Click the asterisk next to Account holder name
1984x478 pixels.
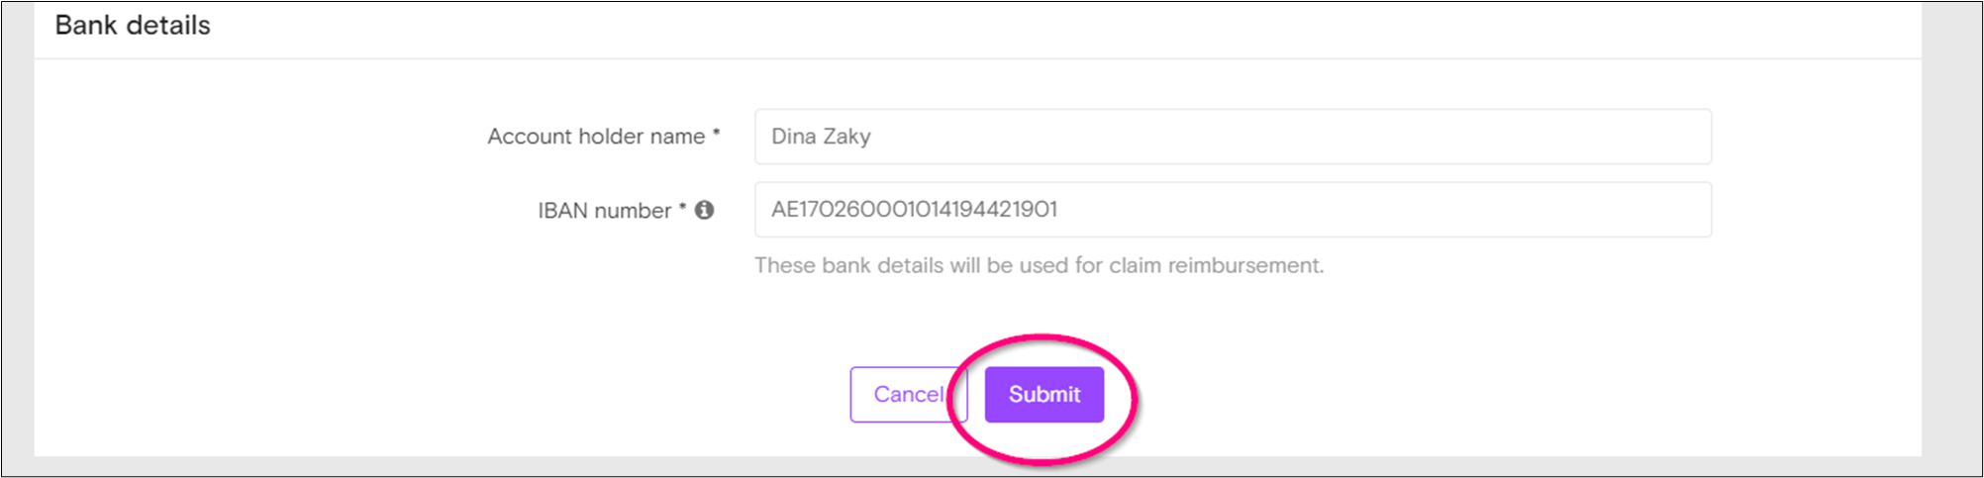click(x=716, y=133)
